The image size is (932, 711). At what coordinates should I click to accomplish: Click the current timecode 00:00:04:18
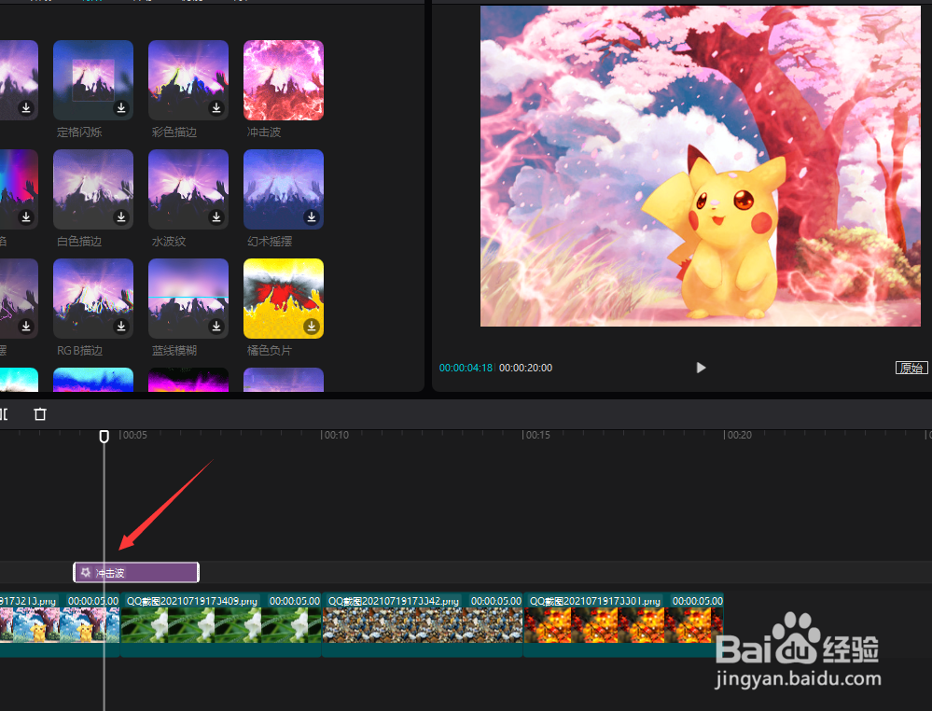pyautogui.click(x=466, y=368)
